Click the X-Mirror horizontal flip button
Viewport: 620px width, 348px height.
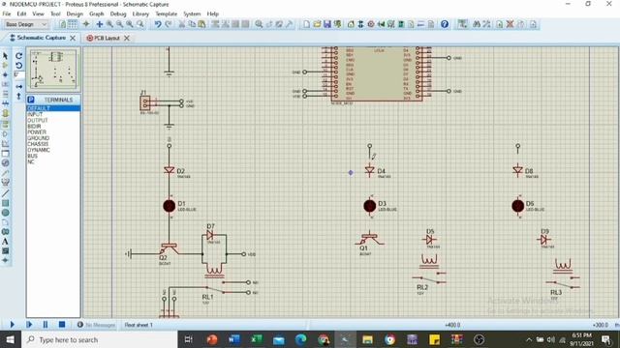pos(18,86)
